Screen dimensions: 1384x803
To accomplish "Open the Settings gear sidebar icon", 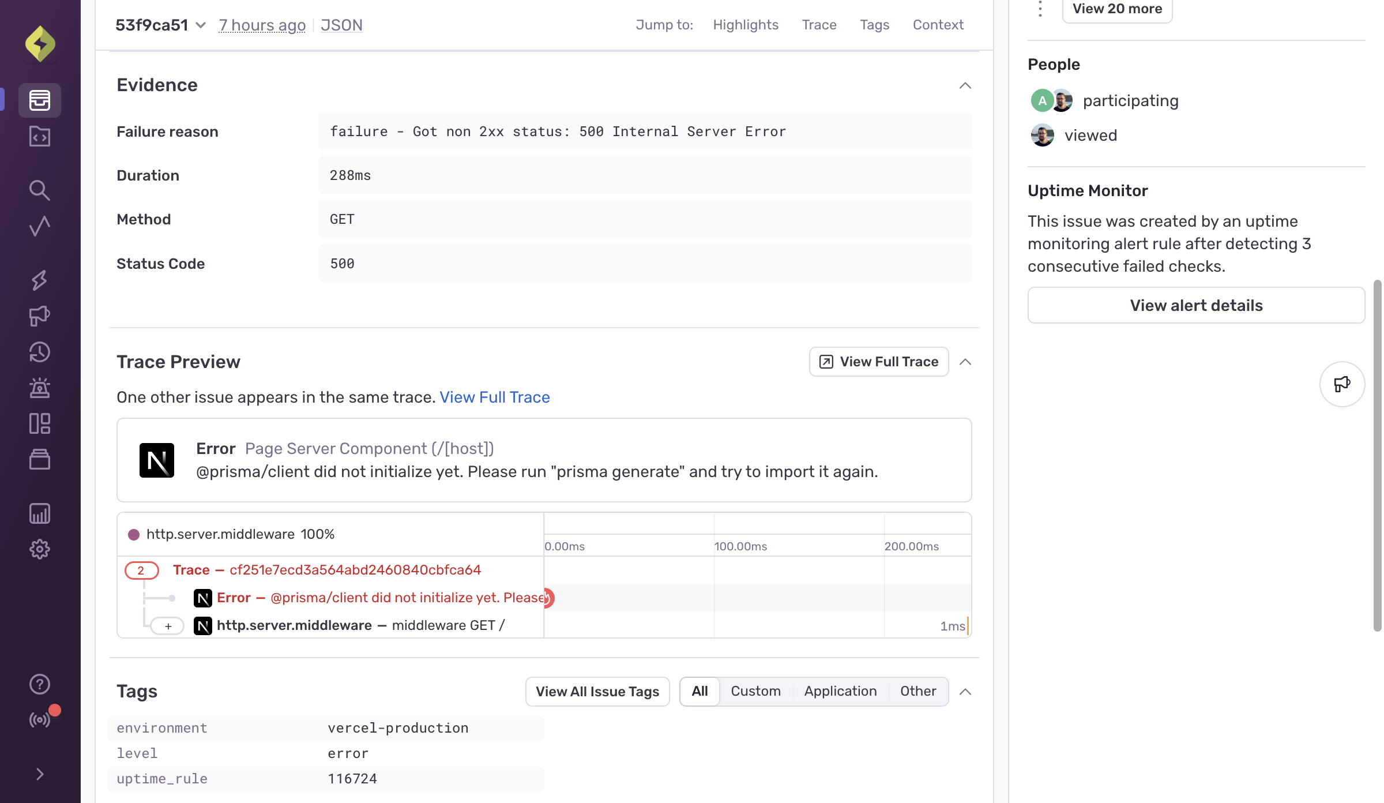I will tap(40, 549).
